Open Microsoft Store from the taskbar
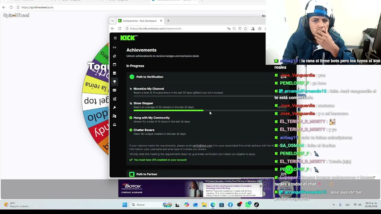This screenshot has width=381, height=214. coord(221,205)
